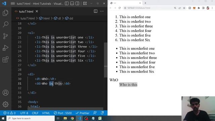
Task: Open File Explorer from the taskbar
Action: click(65, 118)
